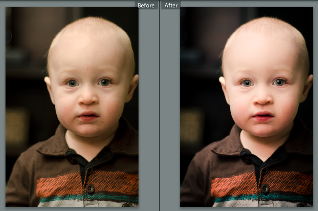Click the After label tag
Screen dimensions: 318x211
pos(171,6)
